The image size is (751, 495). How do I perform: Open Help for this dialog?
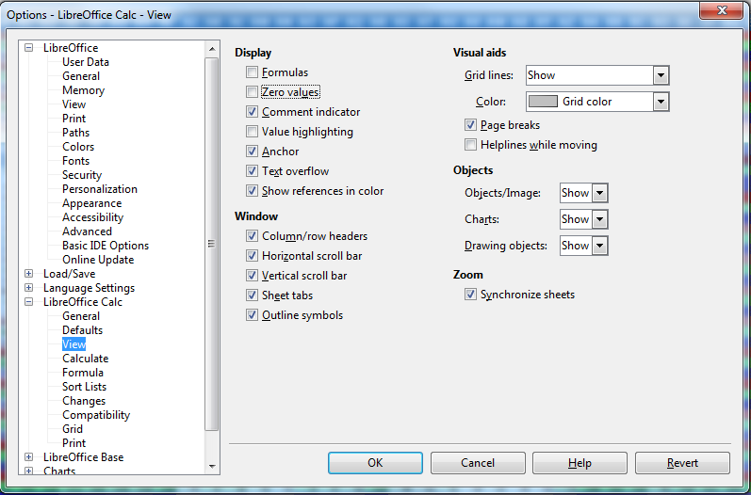580,463
